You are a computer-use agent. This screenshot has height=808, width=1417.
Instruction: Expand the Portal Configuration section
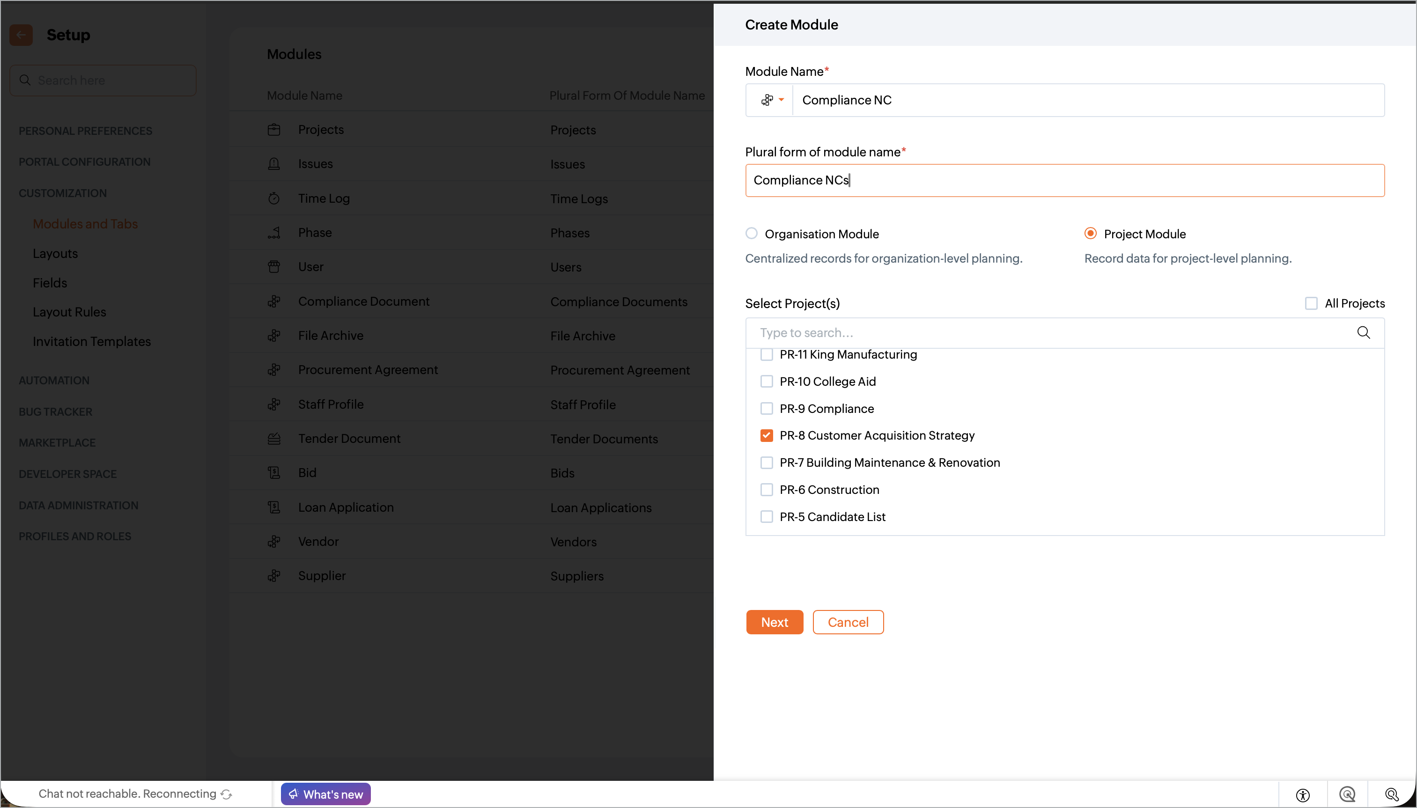point(84,162)
